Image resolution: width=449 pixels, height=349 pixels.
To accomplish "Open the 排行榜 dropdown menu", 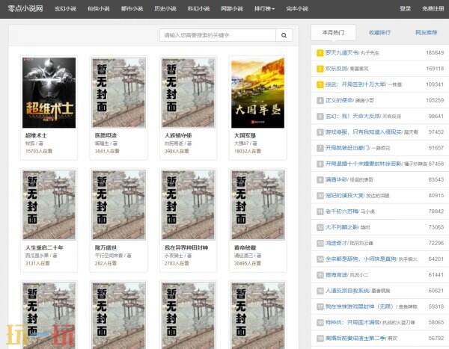I will (264, 9).
